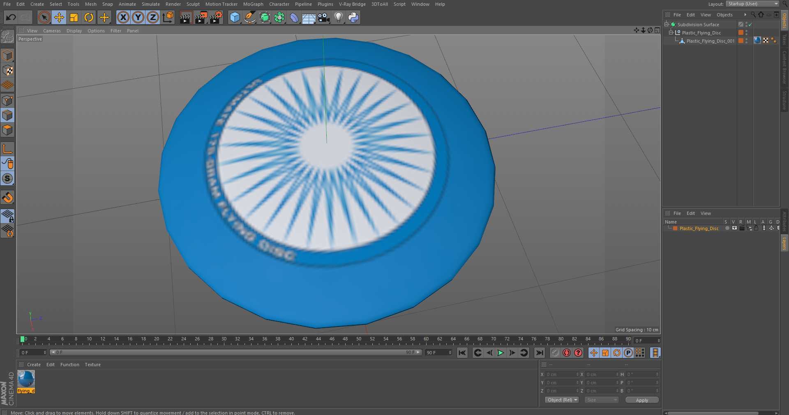Toggle Plastic_Flying_Disc layer solo

[x=727, y=228]
